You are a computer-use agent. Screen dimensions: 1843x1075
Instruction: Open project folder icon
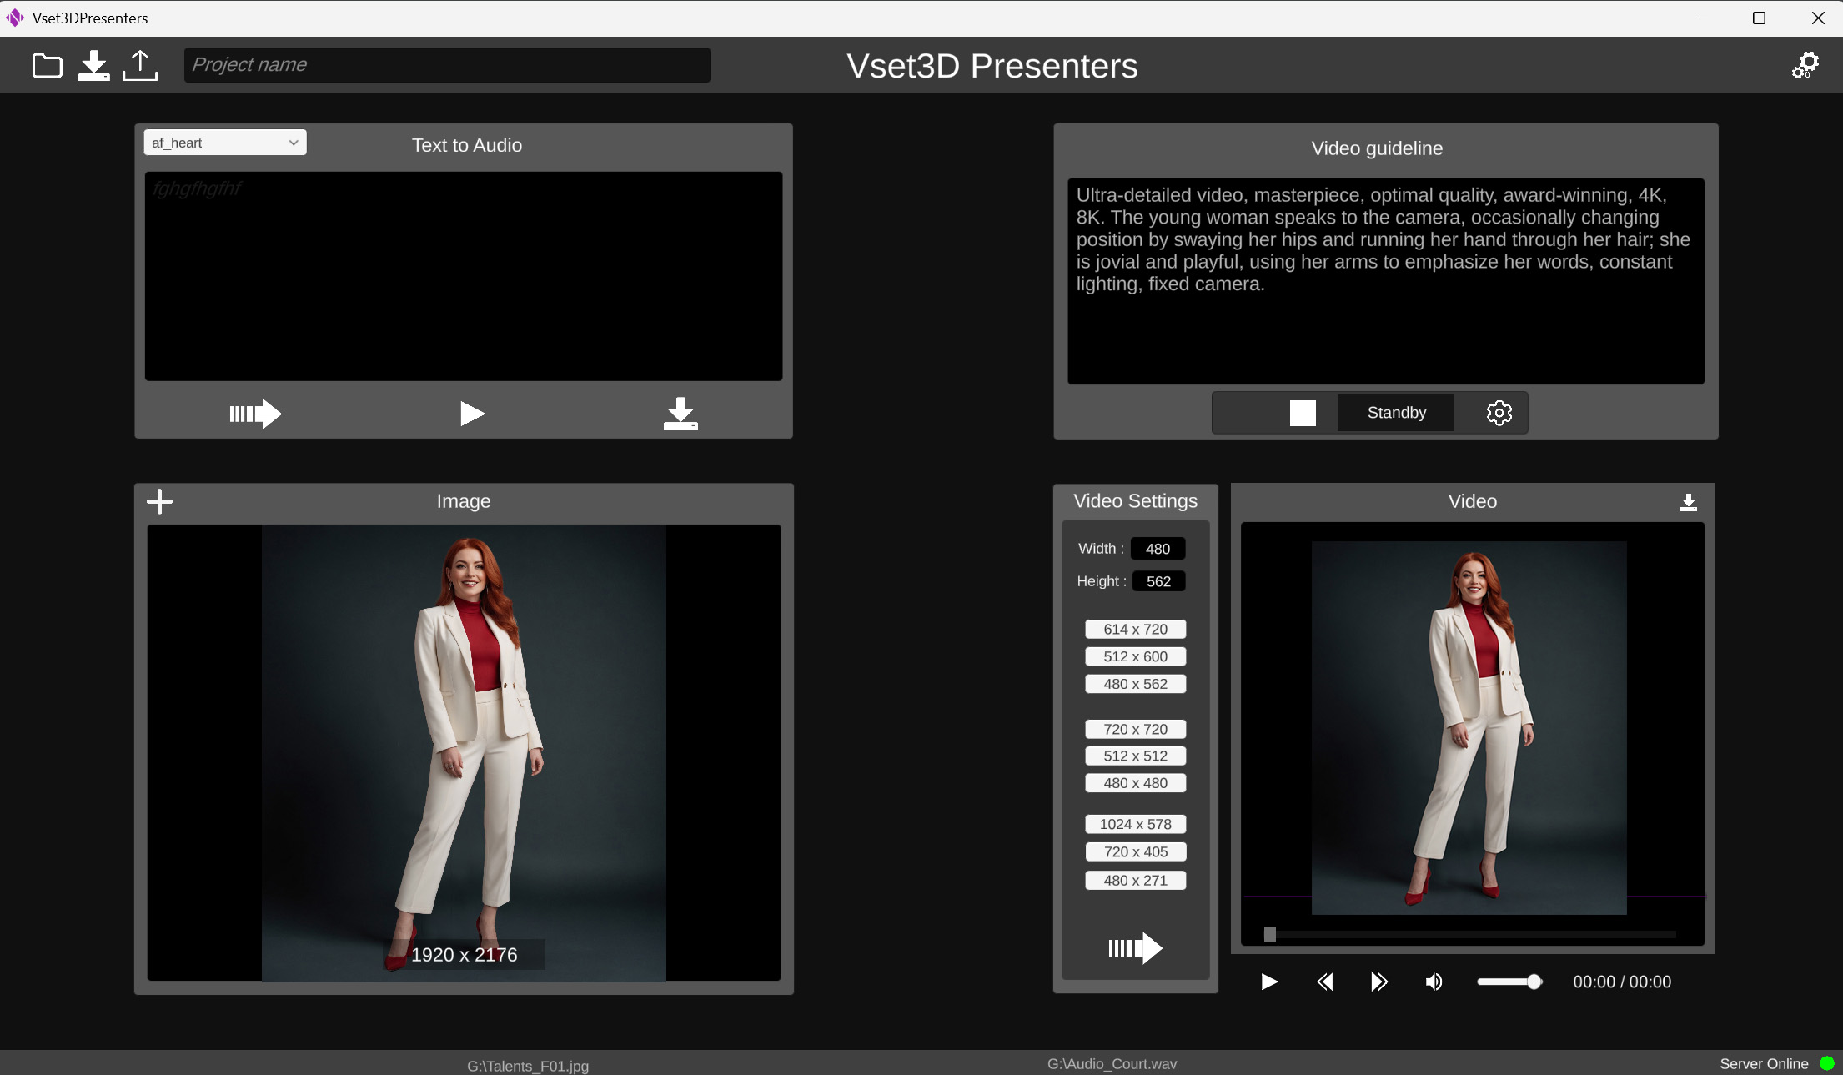point(47,65)
